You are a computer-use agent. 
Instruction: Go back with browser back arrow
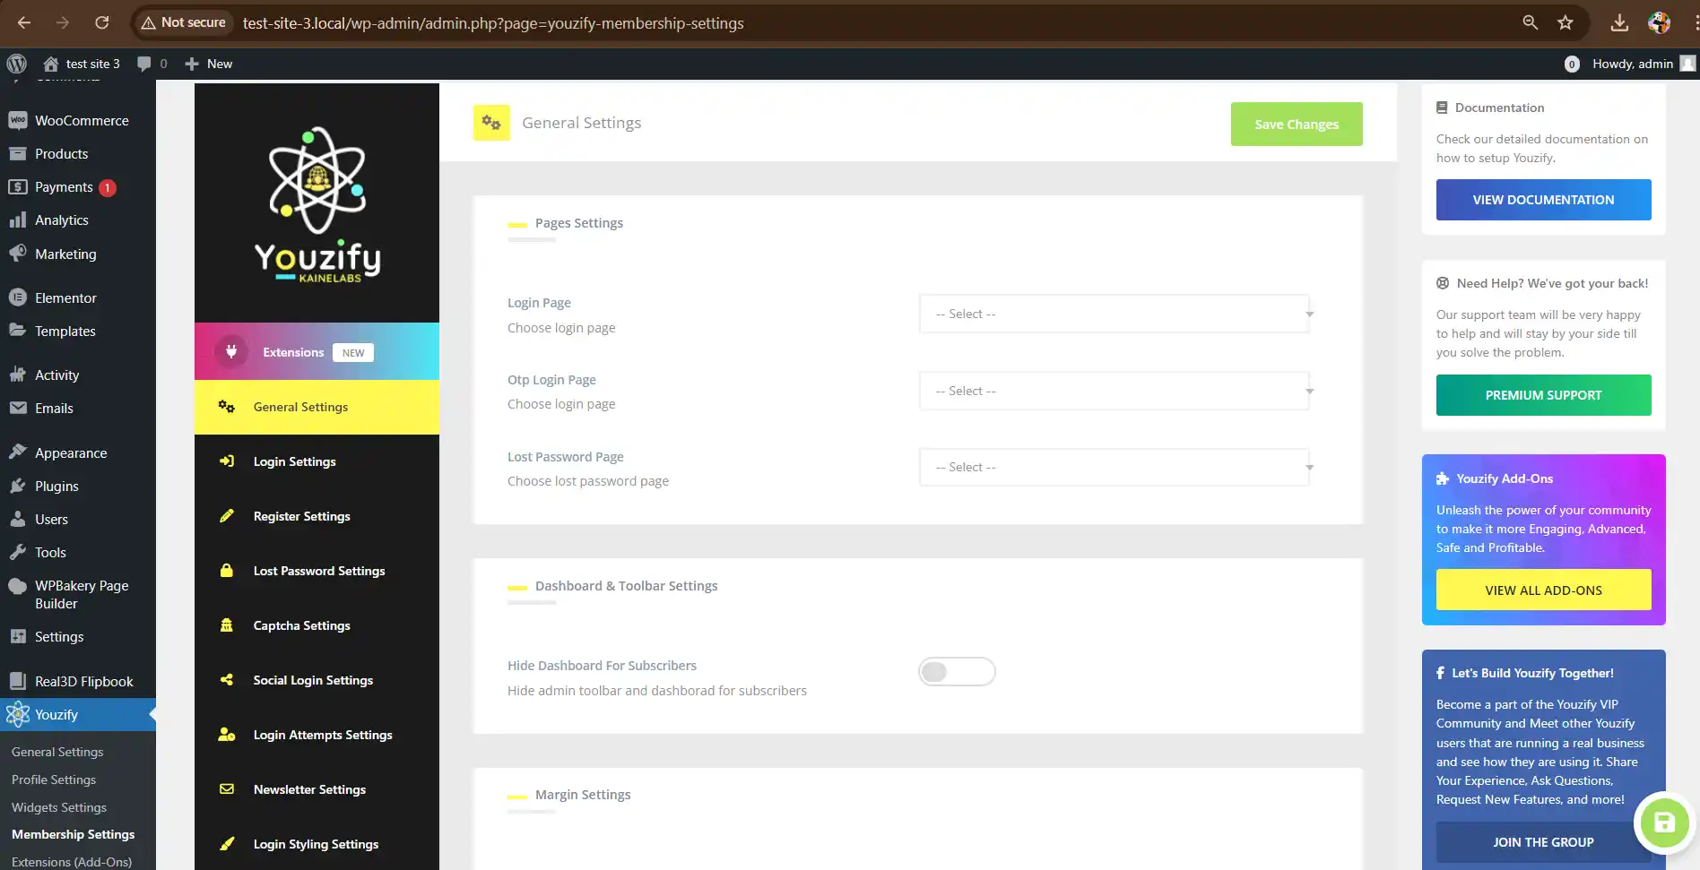tap(24, 22)
